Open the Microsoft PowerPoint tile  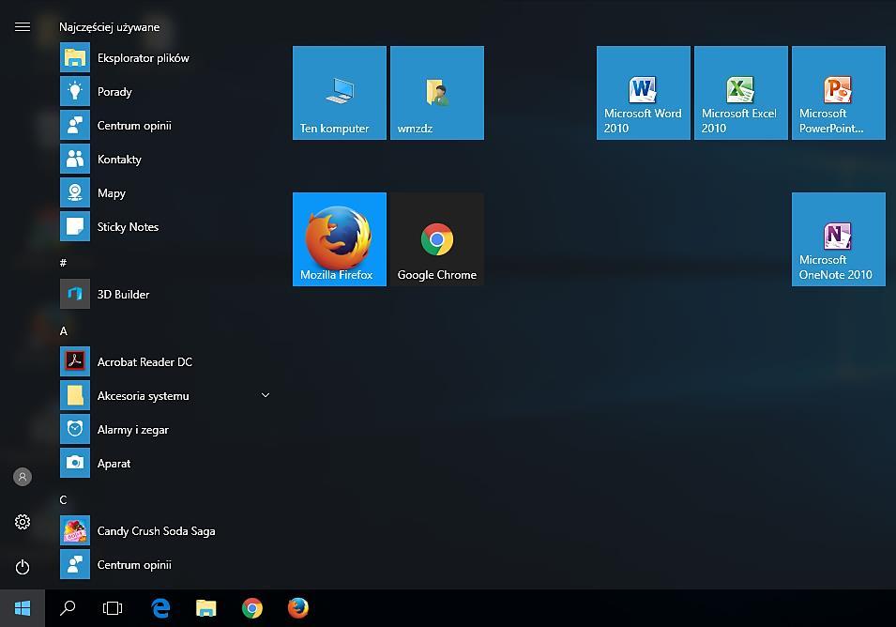click(839, 93)
